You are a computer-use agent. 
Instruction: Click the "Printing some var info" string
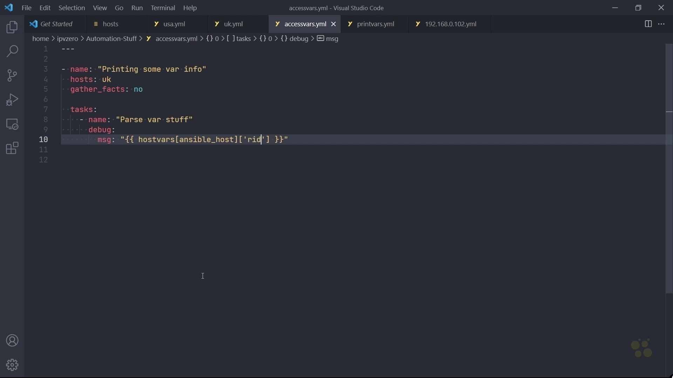(x=152, y=69)
